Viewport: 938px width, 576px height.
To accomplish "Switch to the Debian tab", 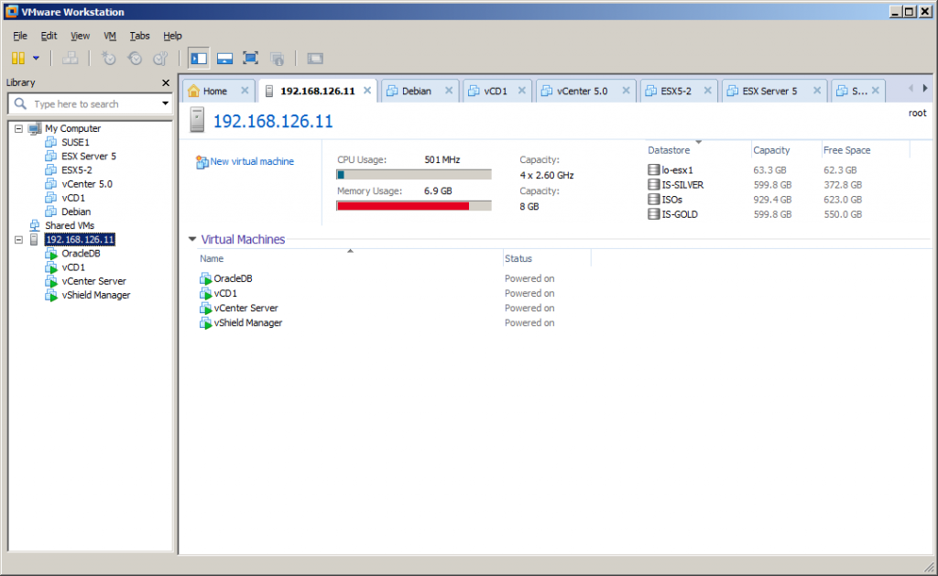I will click(x=417, y=91).
